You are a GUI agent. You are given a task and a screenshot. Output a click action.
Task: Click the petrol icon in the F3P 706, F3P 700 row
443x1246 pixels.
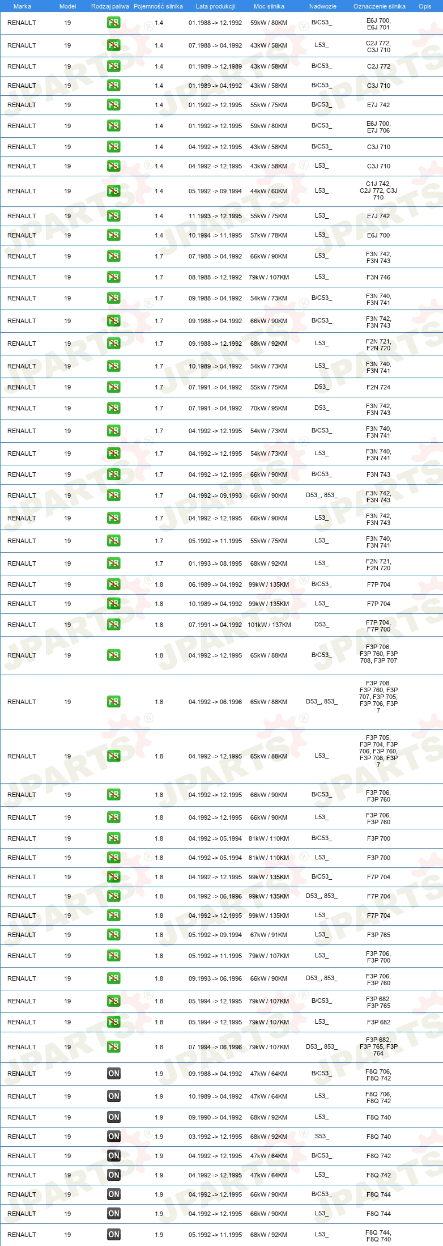(x=113, y=956)
